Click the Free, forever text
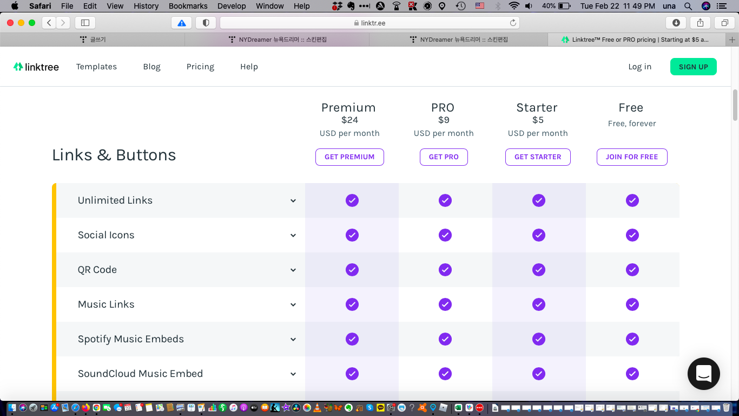The image size is (739, 416). tap(632, 123)
